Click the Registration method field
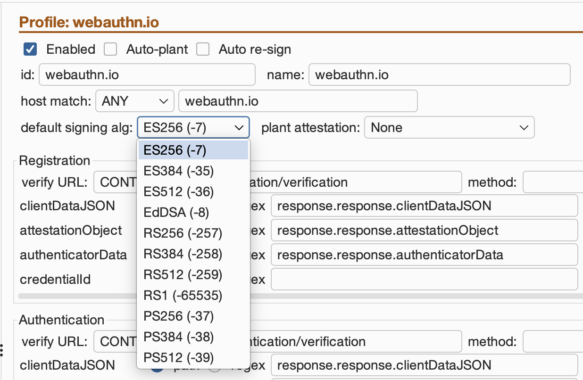583x380 pixels. pyautogui.click(x=553, y=182)
